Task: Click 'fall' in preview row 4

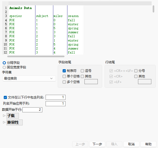Action: point(71,20)
